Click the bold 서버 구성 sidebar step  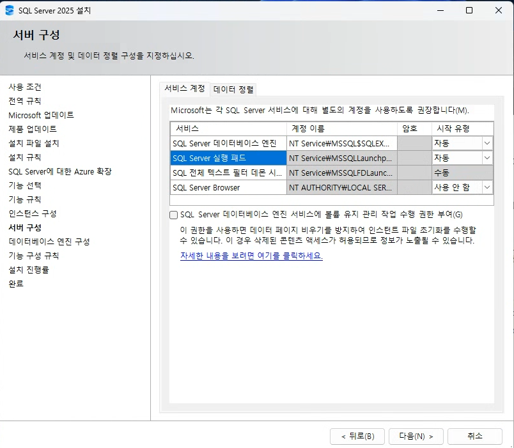[25, 228]
